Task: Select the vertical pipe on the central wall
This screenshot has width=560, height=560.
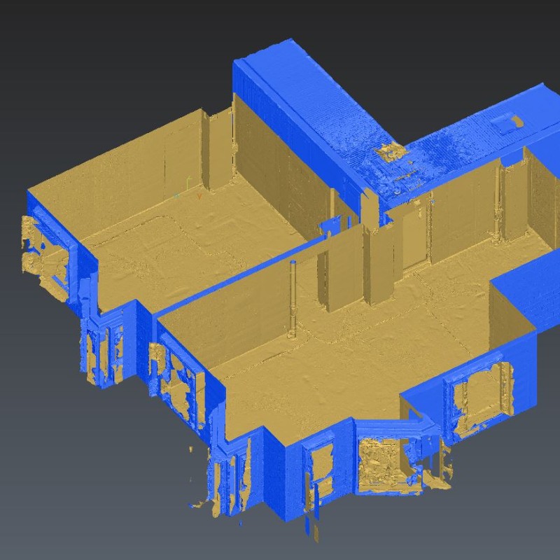Action: coord(293,300)
